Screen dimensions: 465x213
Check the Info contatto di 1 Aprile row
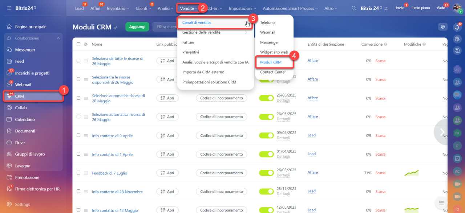point(78,154)
